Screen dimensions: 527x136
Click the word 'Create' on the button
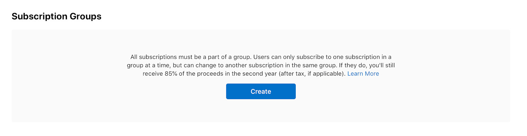261,92
